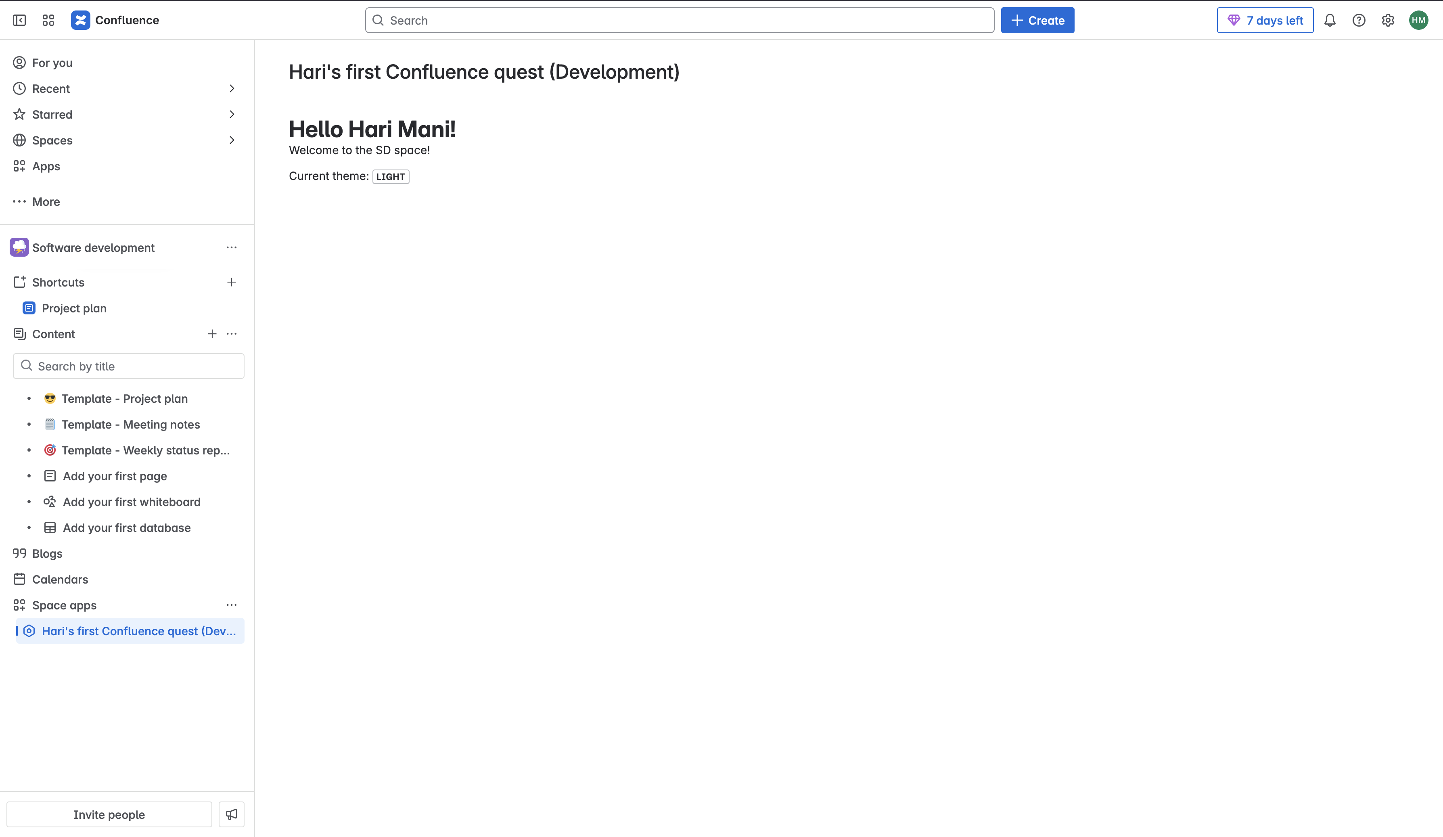Click the Create button
Viewport: 1443px width, 837px height.
click(1037, 21)
